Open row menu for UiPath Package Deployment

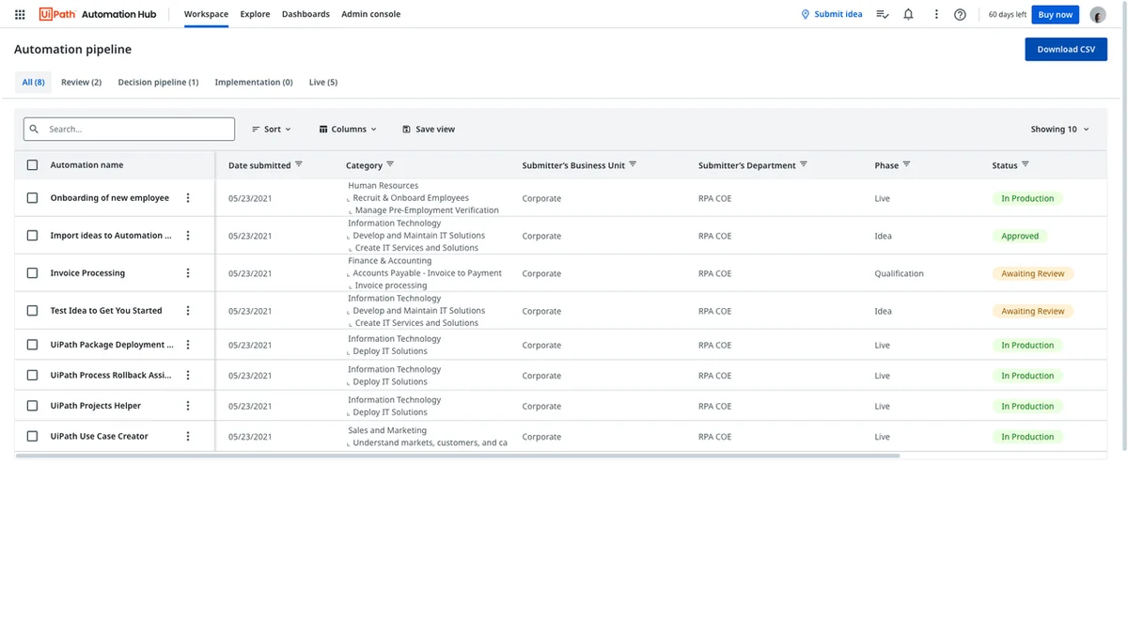(188, 345)
